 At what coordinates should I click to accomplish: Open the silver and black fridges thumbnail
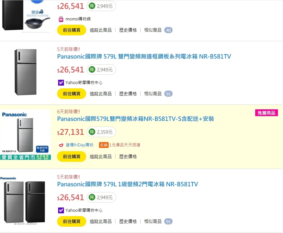[x=24, y=201]
